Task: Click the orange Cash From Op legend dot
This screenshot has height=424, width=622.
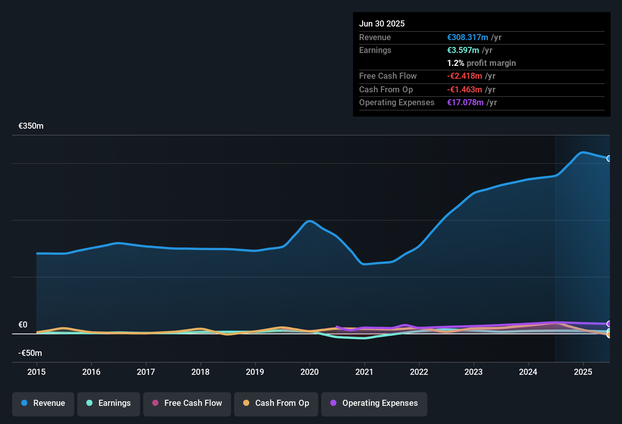Action: pos(246,403)
